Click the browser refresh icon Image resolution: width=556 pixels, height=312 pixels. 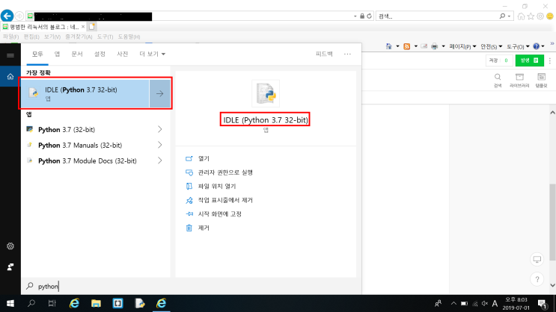[370, 16]
